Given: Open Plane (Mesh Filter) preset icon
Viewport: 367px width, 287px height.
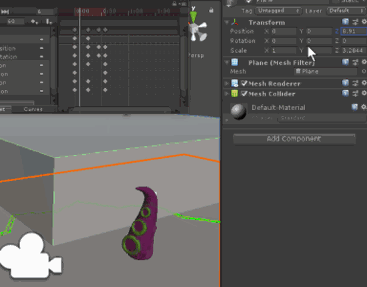Looking at the screenshot, I should 355,62.
